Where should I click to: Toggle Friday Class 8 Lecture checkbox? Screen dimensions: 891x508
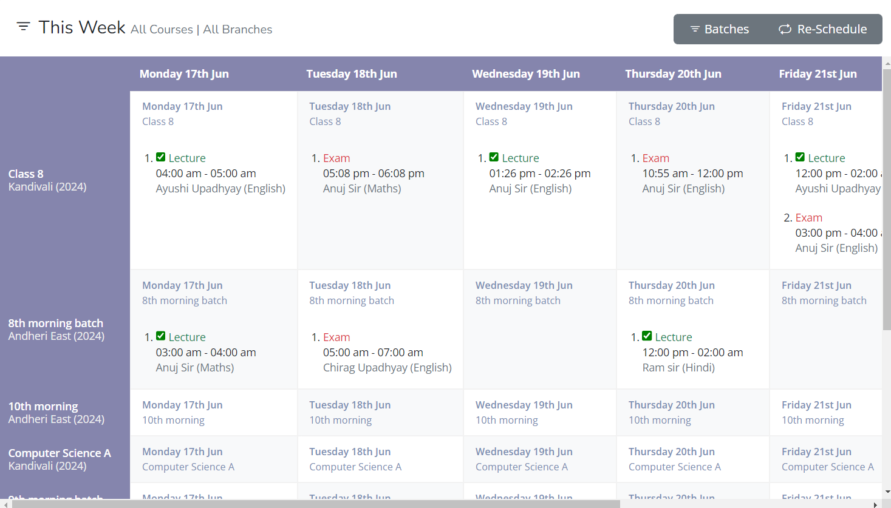pyautogui.click(x=800, y=157)
